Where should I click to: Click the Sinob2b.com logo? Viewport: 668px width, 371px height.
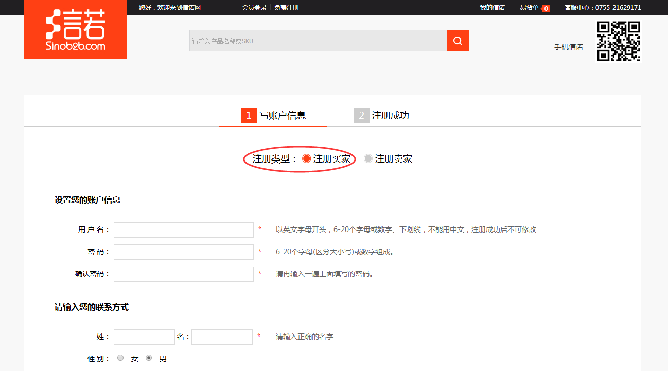point(75,29)
